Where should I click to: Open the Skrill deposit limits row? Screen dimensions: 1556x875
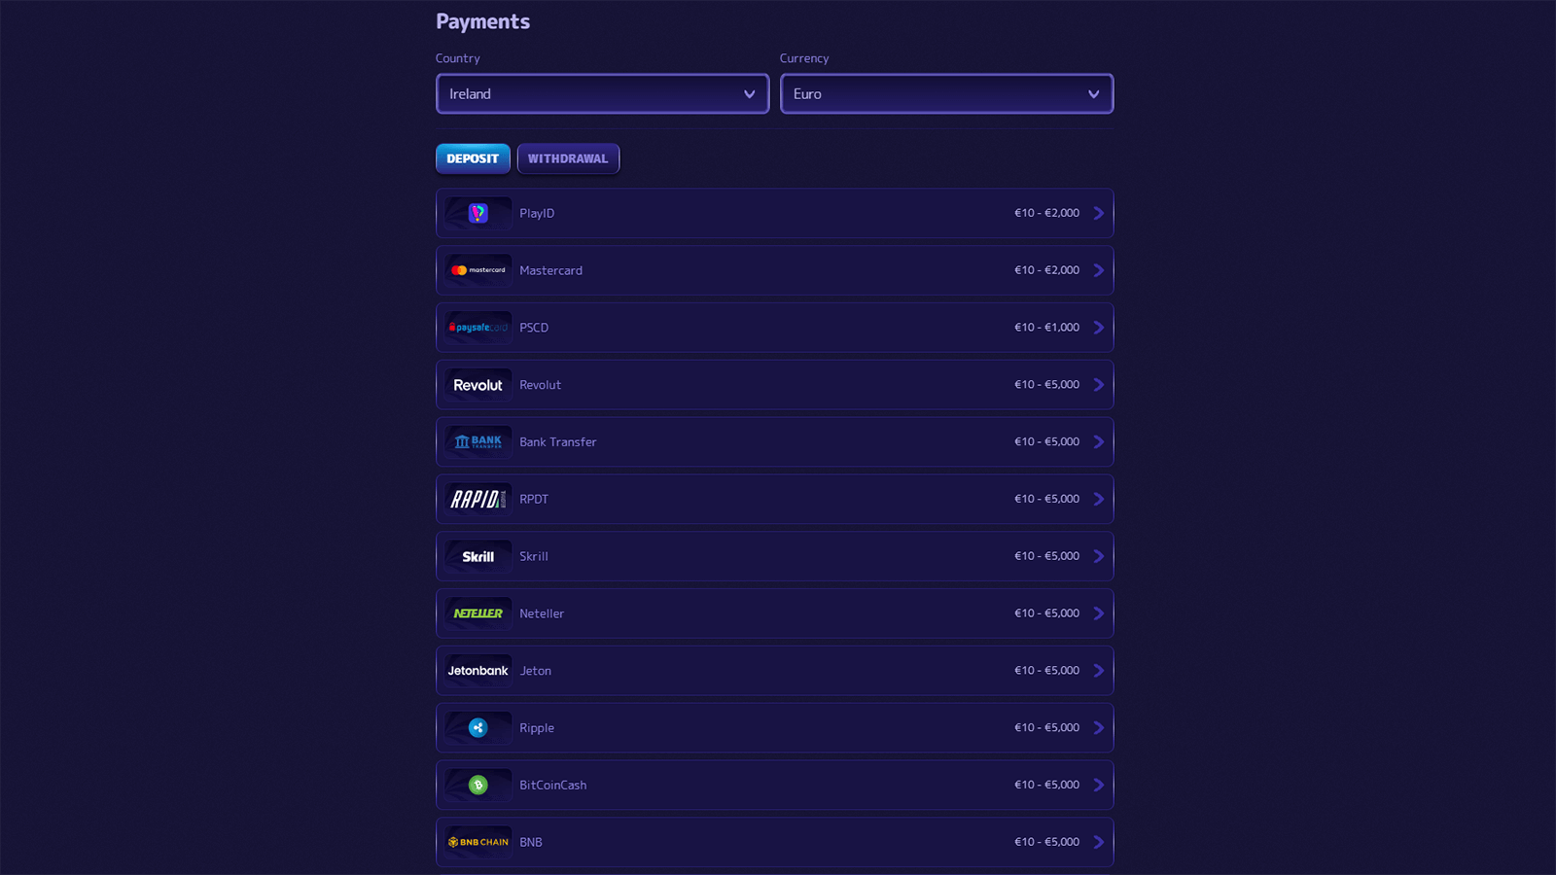(774, 555)
